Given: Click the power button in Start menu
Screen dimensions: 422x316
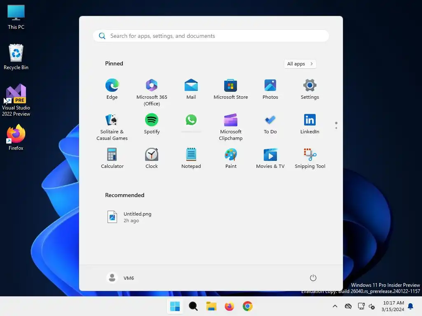Looking at the screenshot, I should pos(313,278).
